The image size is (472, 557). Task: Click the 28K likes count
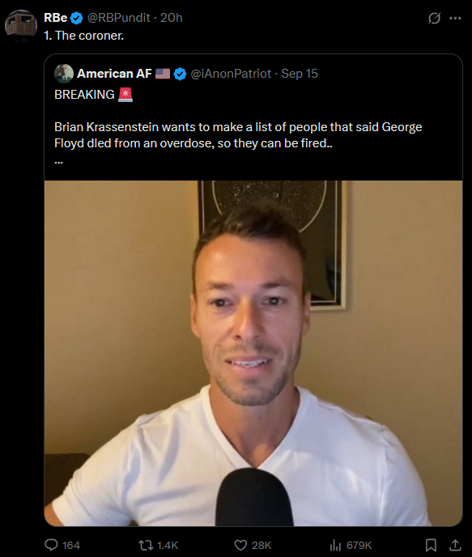(x=262, y=546)
